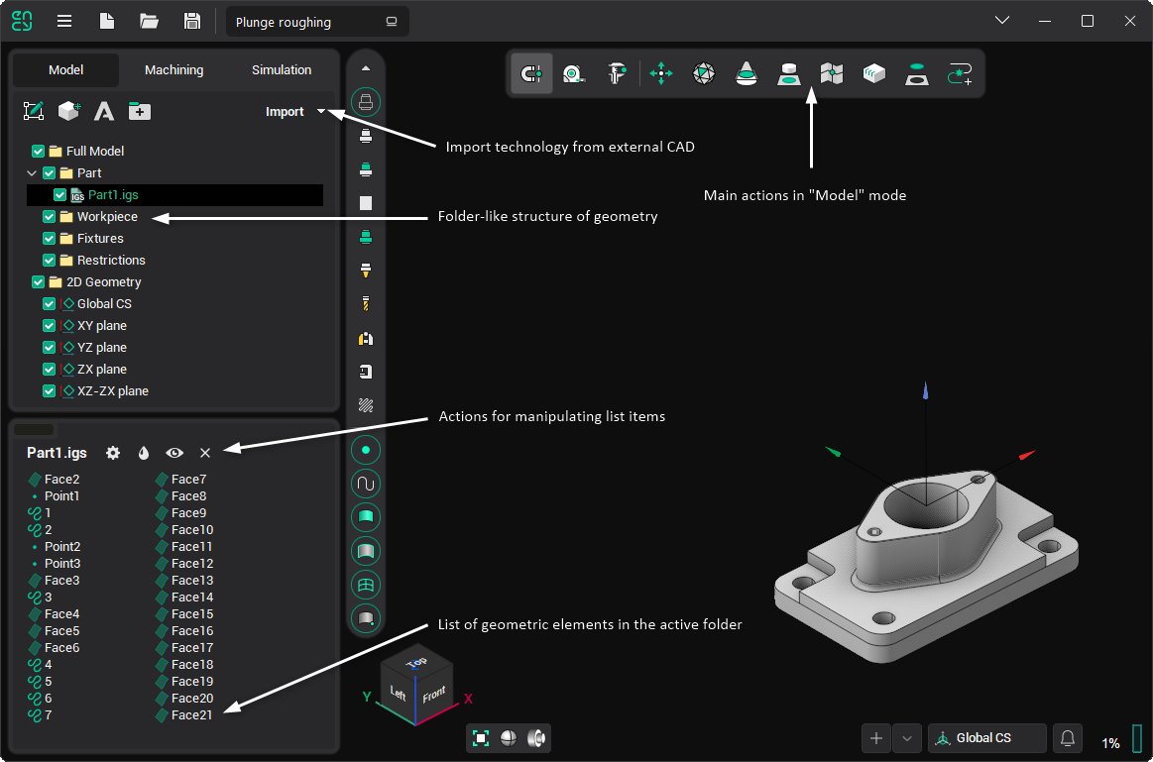This screenshot has height=762, width=1153.
Task: Click the magnet snap tool icon
Action: tap(532, 73)
